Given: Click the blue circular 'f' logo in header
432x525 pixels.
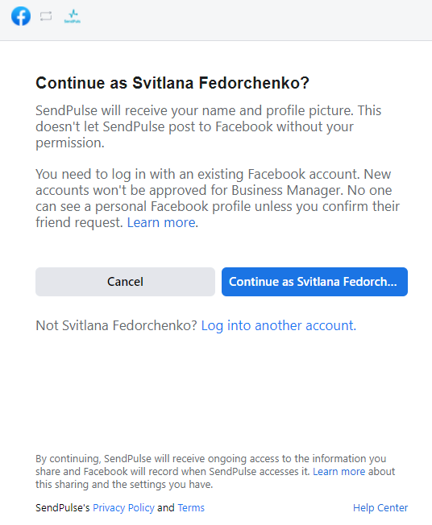Looking at the screenshot, I should pyautogui.click(x=21, y=16).
